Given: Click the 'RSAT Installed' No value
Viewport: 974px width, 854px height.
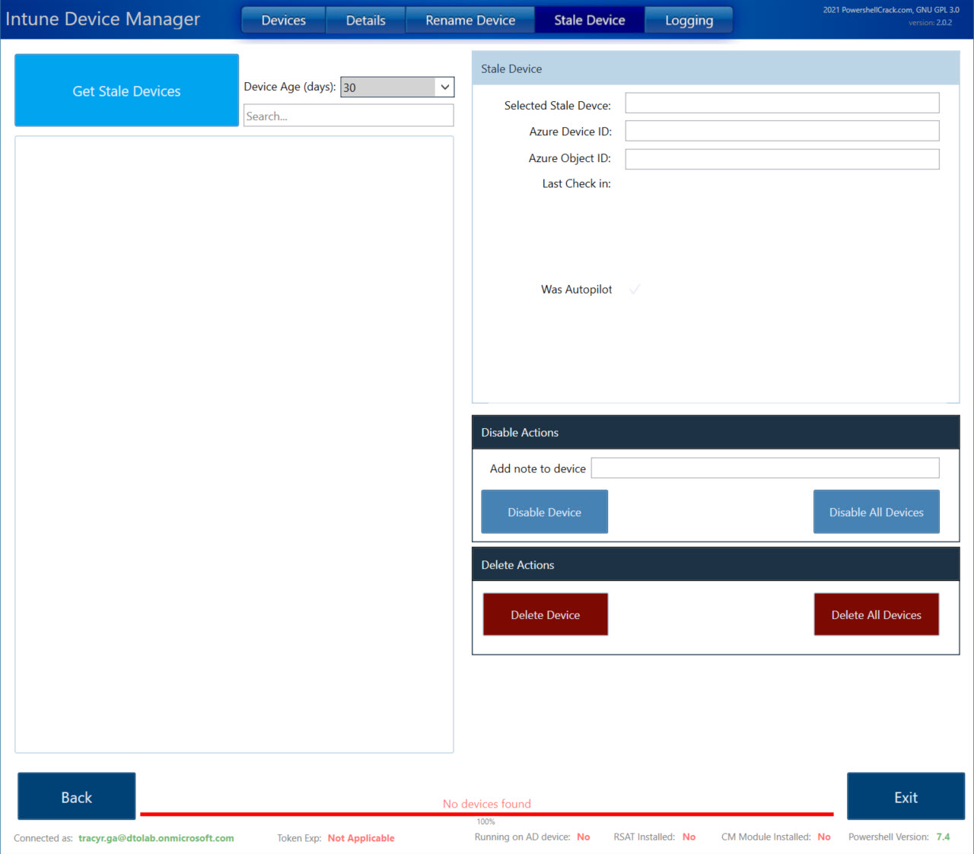Looking at the screenshot, I should coord(689,837).
